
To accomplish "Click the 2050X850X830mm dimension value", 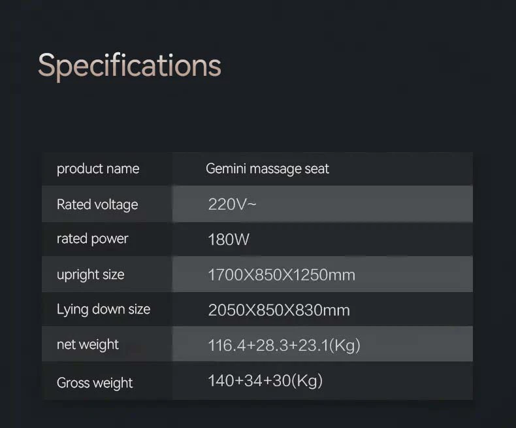I will 279,310.
